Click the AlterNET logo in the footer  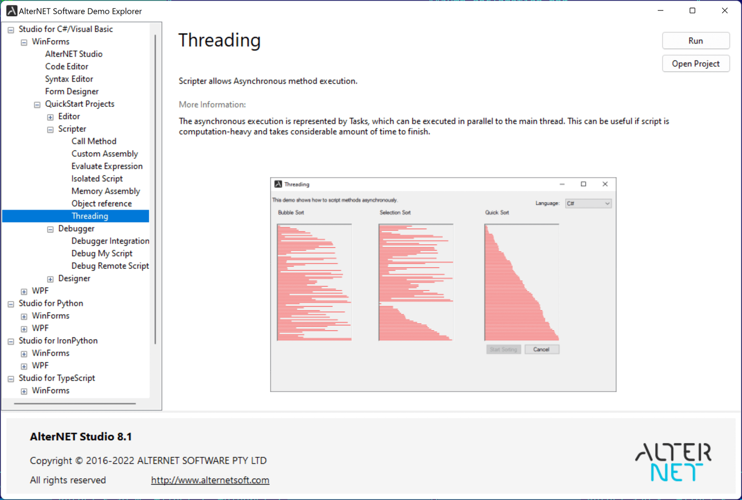click(673, 462)
